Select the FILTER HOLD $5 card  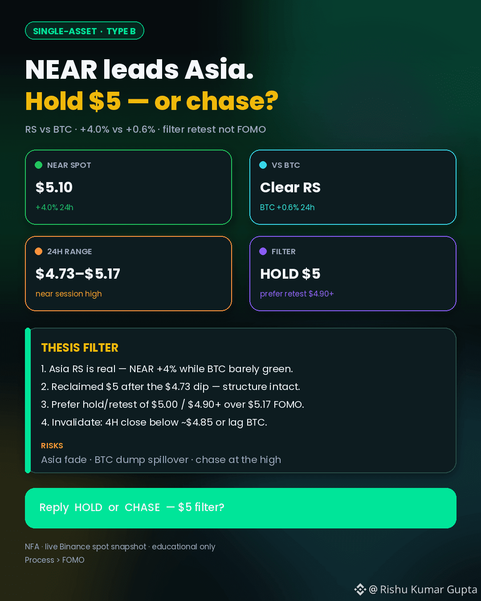(353, 273)
